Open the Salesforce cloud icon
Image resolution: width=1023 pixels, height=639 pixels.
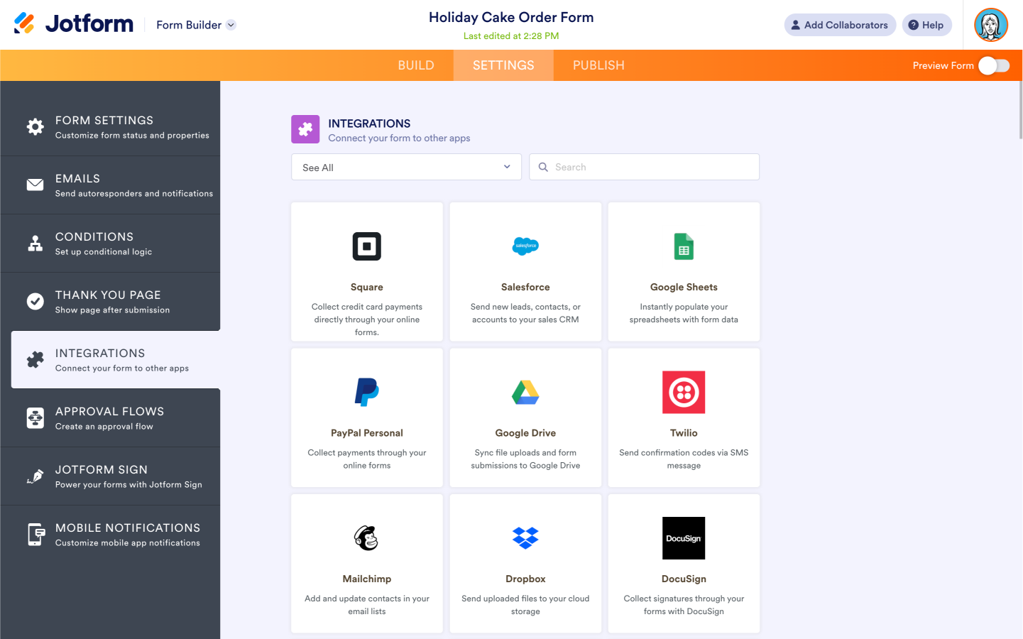pos(525,246)
